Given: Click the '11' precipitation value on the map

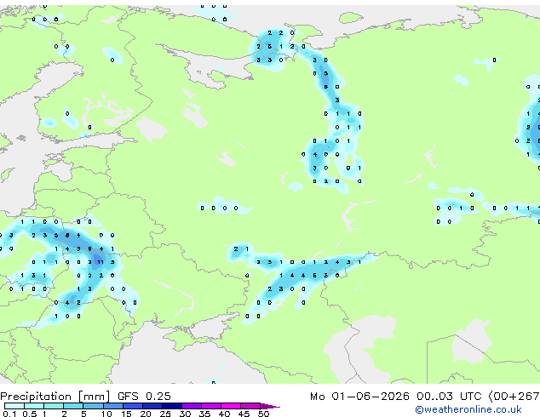Looking at the screenshot, I should coord(101,262).
